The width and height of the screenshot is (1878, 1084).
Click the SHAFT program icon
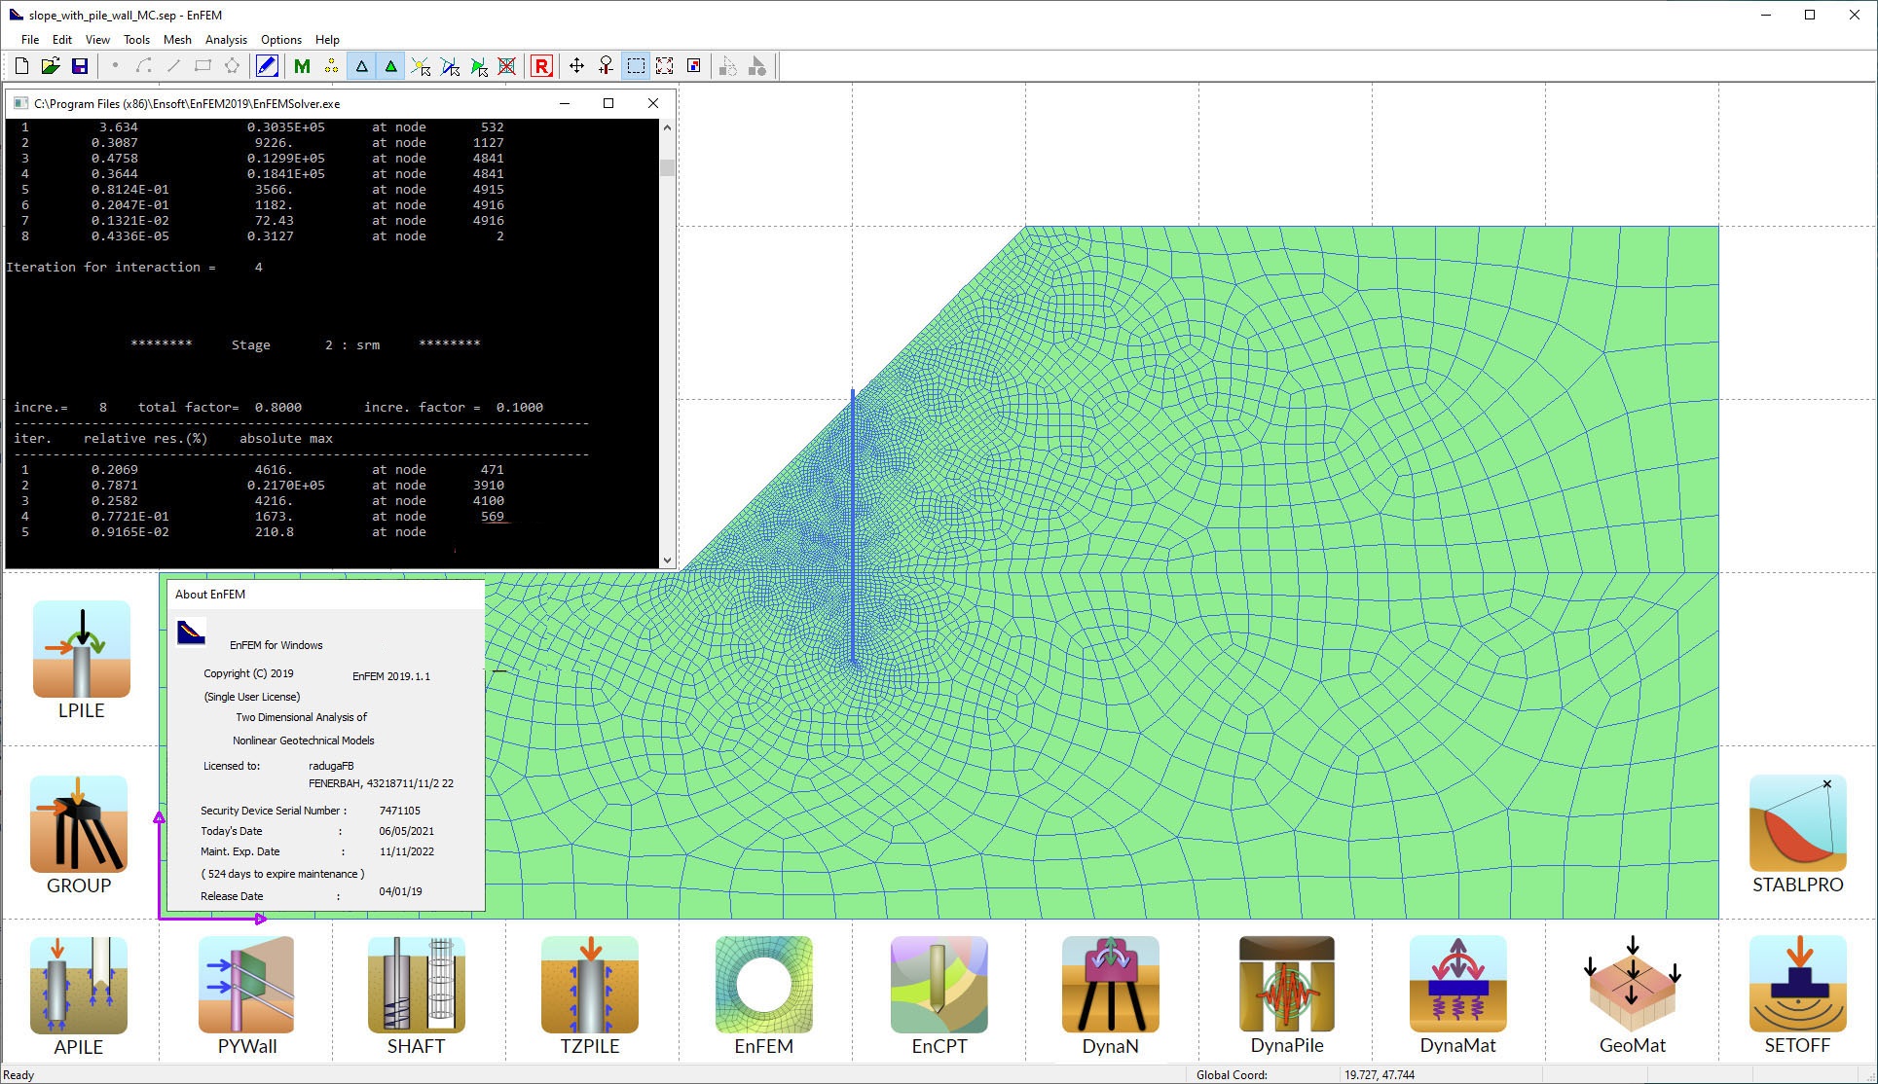(x=417, y=985)
